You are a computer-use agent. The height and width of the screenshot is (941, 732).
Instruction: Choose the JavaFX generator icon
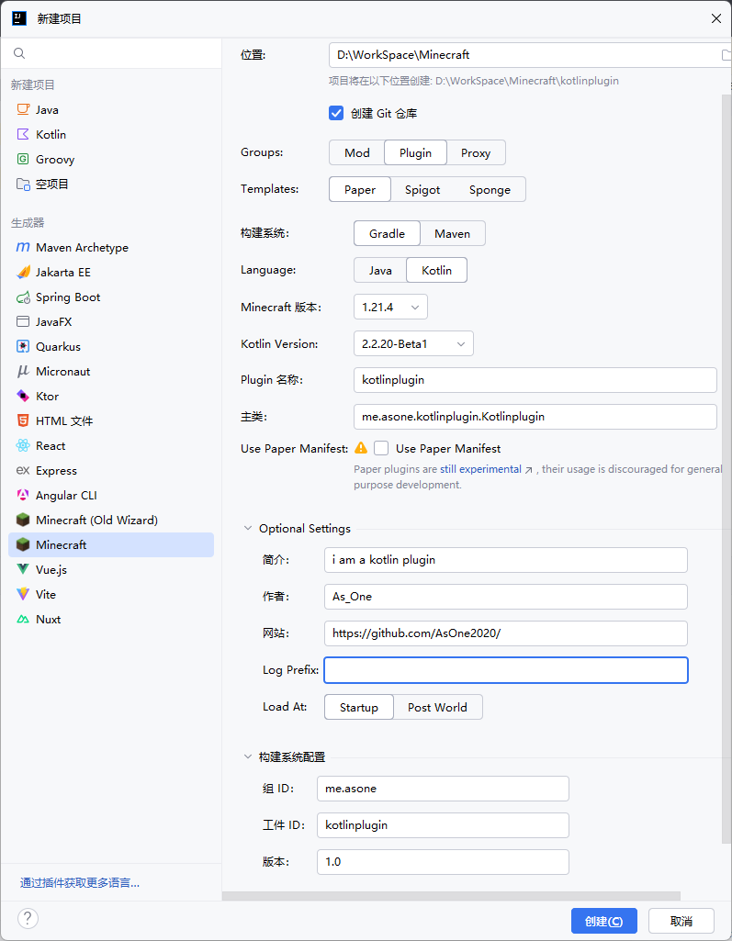point(23,321)
